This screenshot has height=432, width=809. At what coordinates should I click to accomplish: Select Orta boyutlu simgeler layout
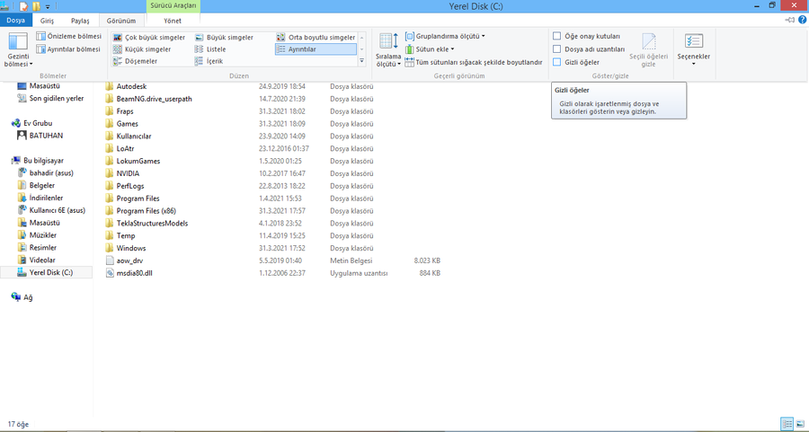point(316,38)
